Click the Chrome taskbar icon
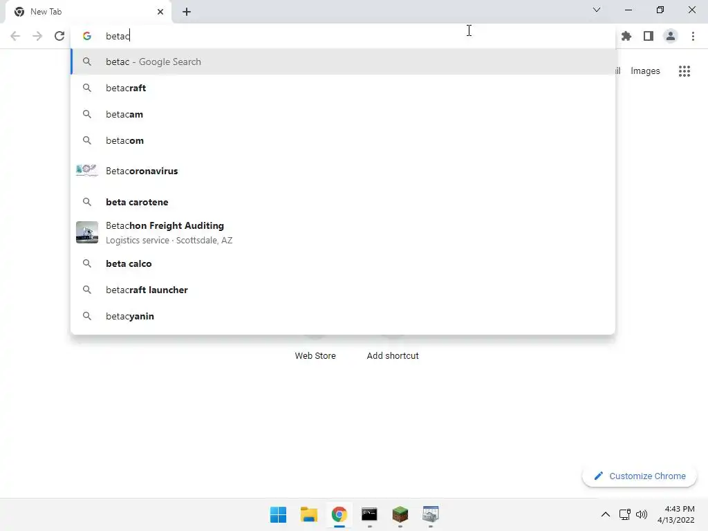Screen dimensions: 708x531 click(x=339, y=514)
